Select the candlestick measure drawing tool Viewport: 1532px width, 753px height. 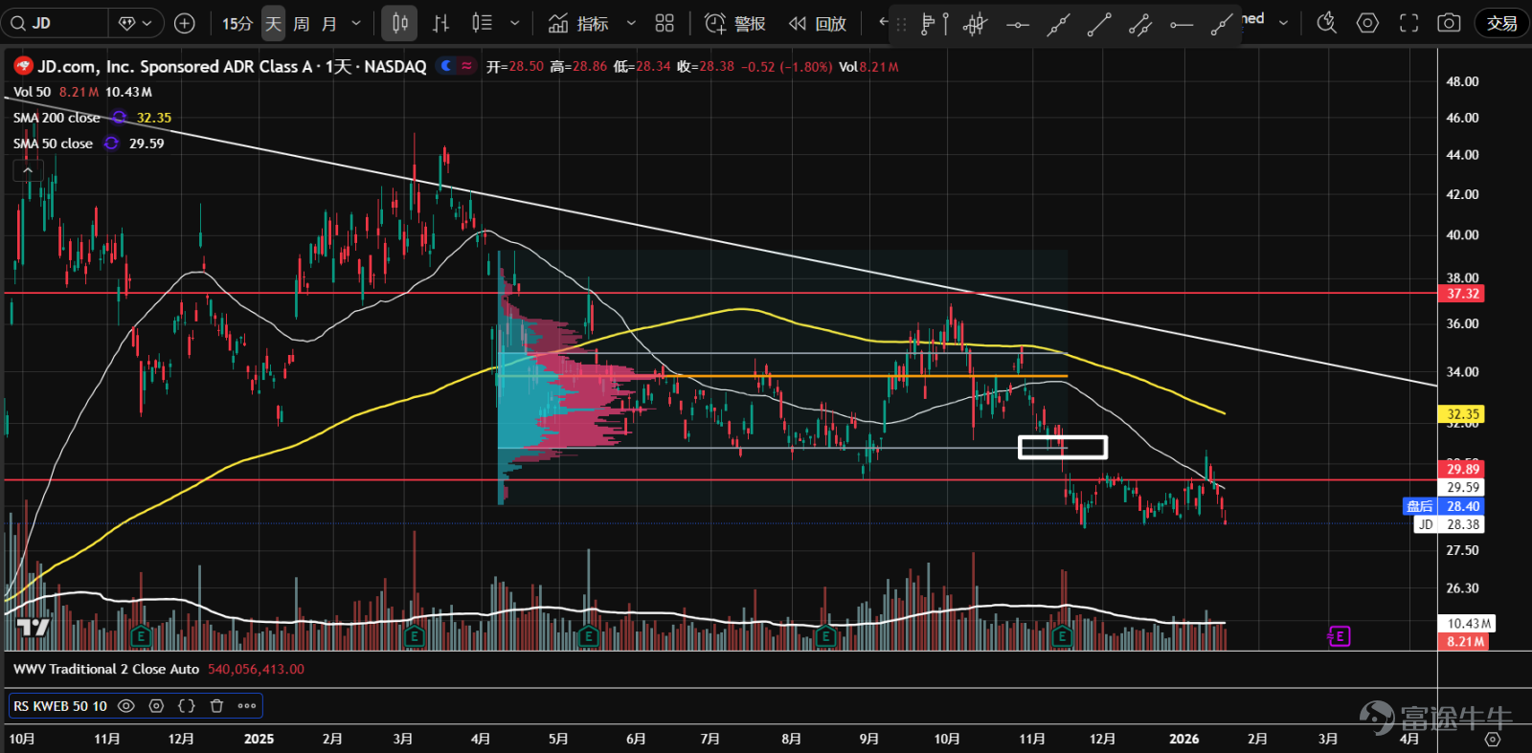(x=975, y=24)
